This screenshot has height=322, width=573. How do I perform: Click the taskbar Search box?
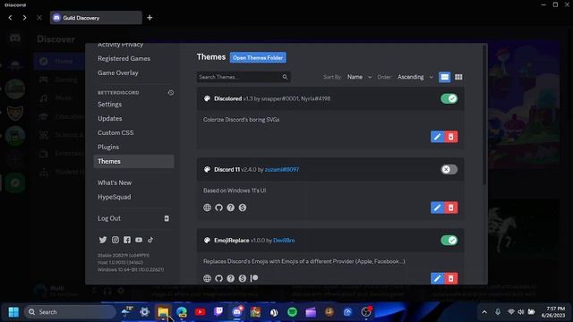[x=70, y=312]
